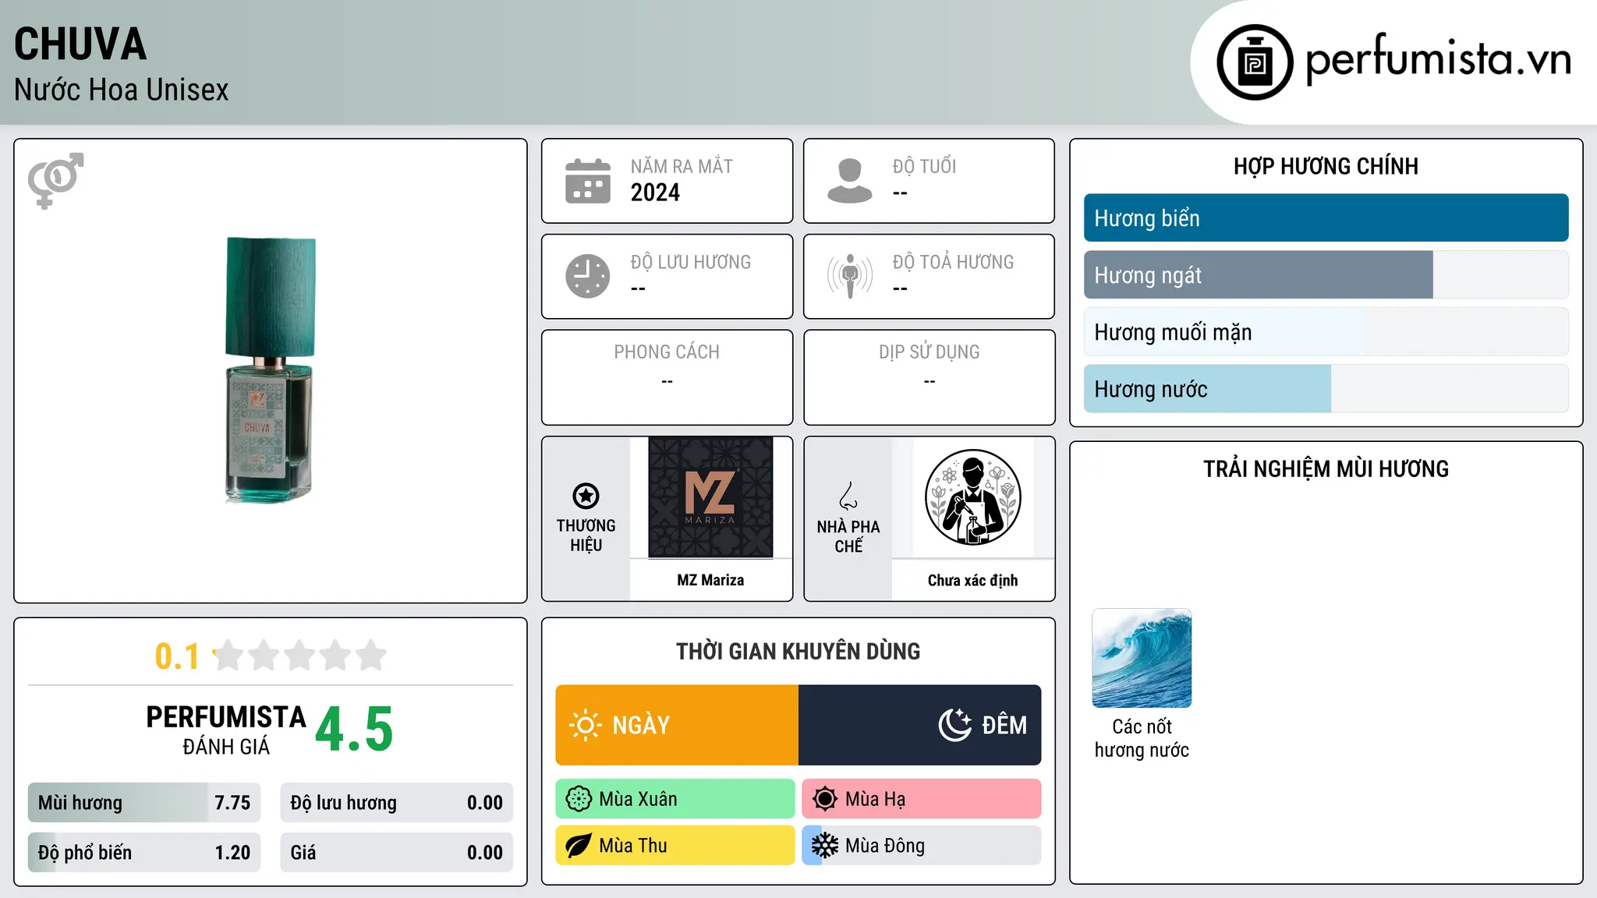This screenshot has height=898, width=1597.
Task: Click the person silhouette icon beside Độ Tuổi
Action: (850, 181)
